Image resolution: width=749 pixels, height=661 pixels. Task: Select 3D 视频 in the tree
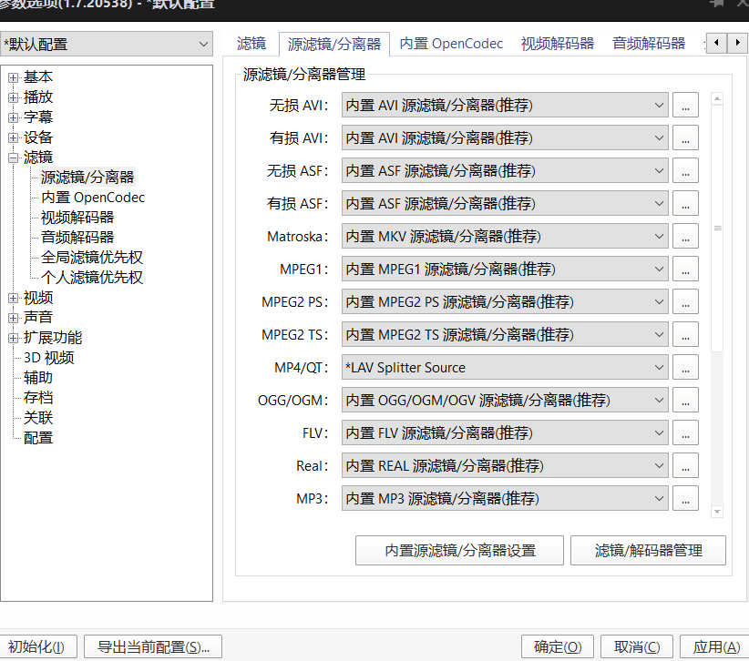coord(48,358)
